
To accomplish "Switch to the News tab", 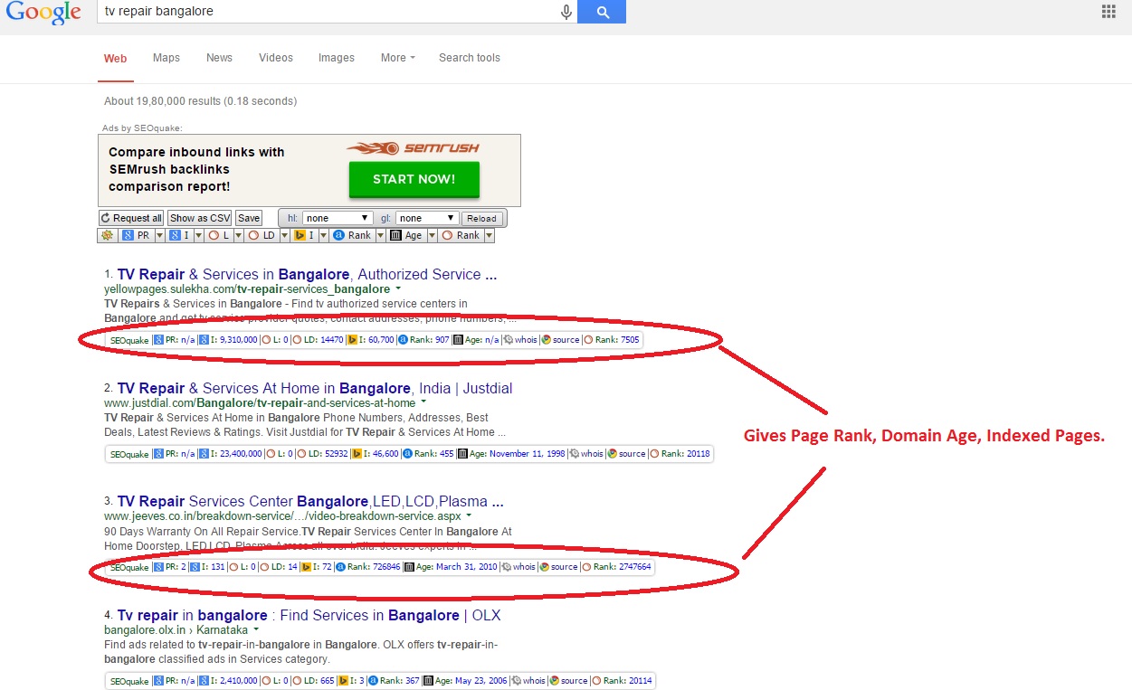I will pyautogui.click(x=219, y=58).
